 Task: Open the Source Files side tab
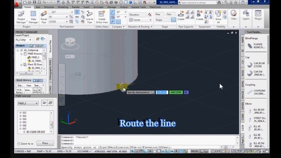(50, 46)
